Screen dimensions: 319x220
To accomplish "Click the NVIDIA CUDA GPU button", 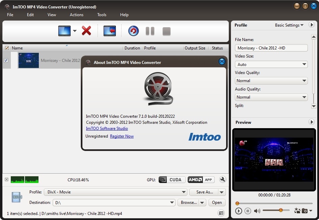I will click(x=172, y=180).
